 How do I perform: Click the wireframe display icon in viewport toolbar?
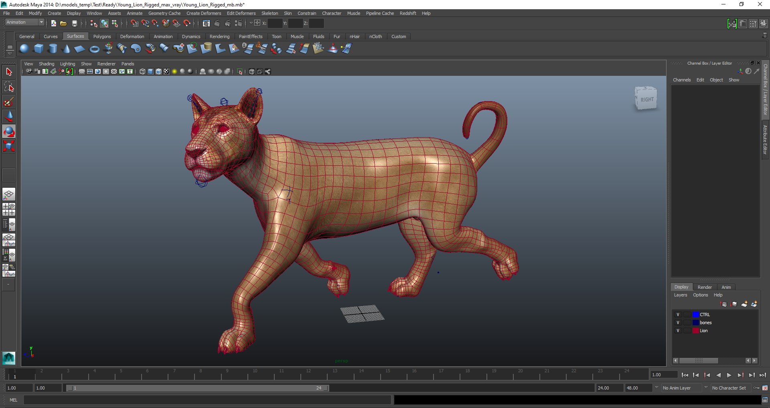142,71
